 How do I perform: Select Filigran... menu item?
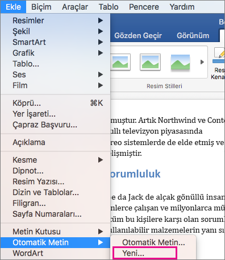pos(55,203)
